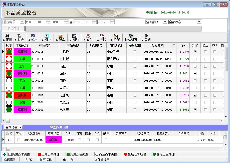Open the 异常 (Abnormal) toolbar icon
230x163 pixels.
(60, 36)
